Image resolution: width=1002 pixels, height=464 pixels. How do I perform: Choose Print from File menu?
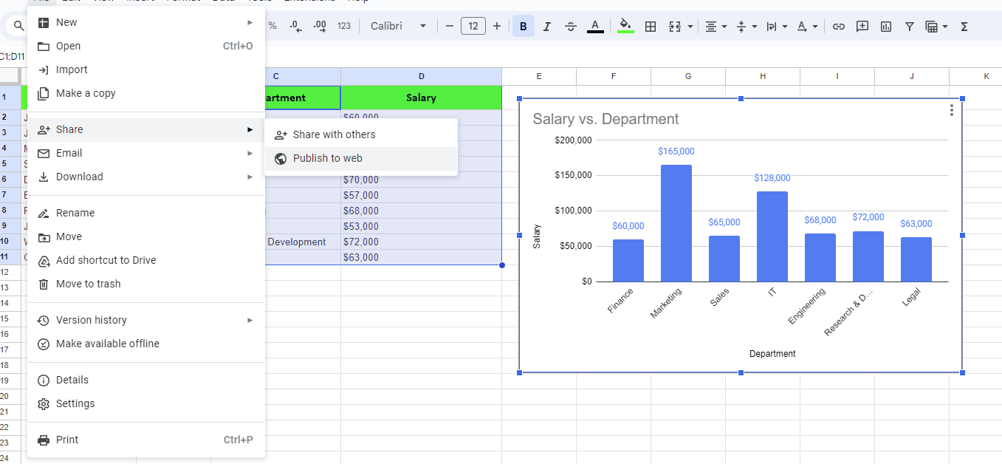[x=146, y=440]
